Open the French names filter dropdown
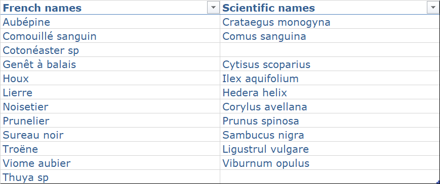Image resolution: width=440 pixels, height=184 pixels. (x=213, y=8)
